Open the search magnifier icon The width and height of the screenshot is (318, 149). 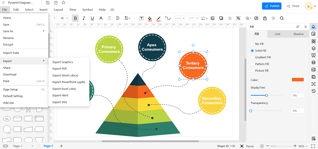point(282,18)
